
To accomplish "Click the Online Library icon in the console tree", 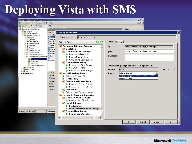I will [24, 74].
